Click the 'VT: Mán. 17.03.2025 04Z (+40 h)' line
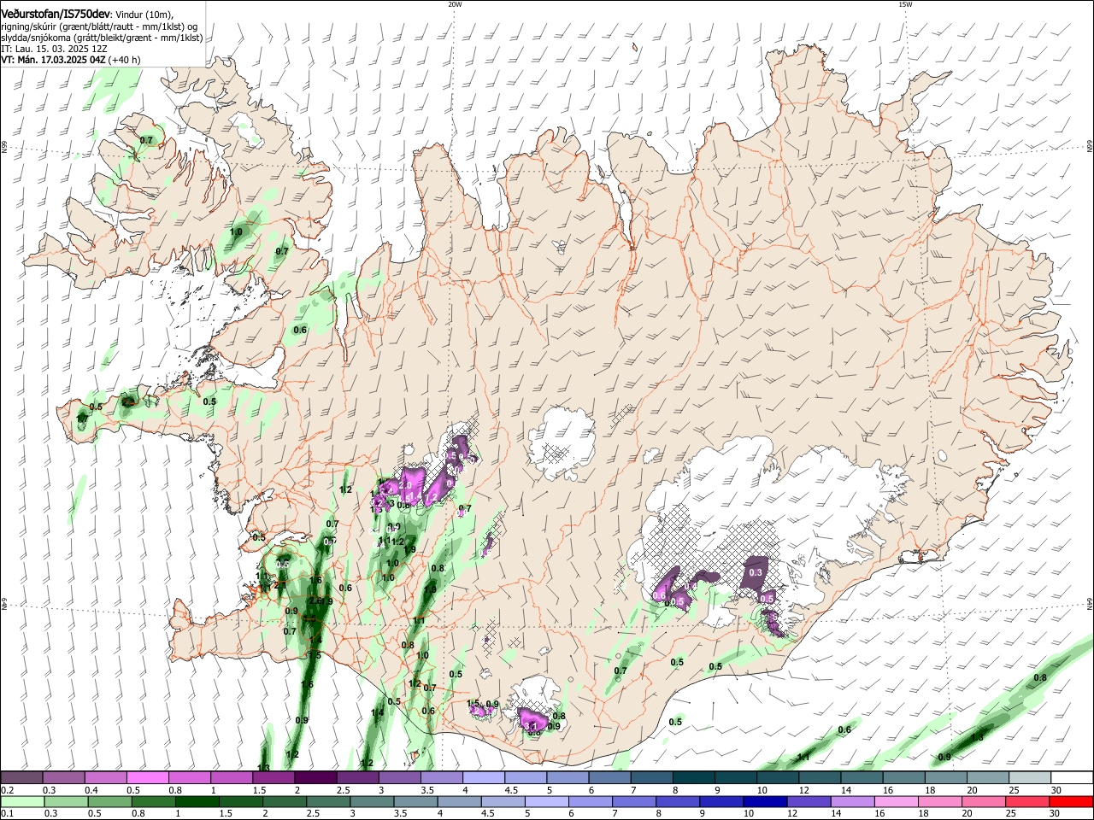Screen dimensions: 1094x820 71,60
